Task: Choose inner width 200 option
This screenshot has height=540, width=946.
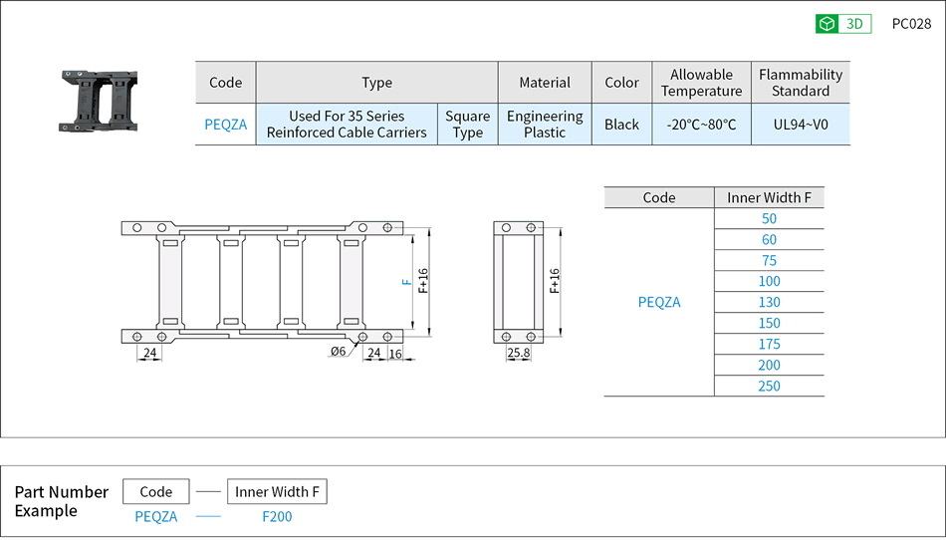Action: (x=769, y=366)
